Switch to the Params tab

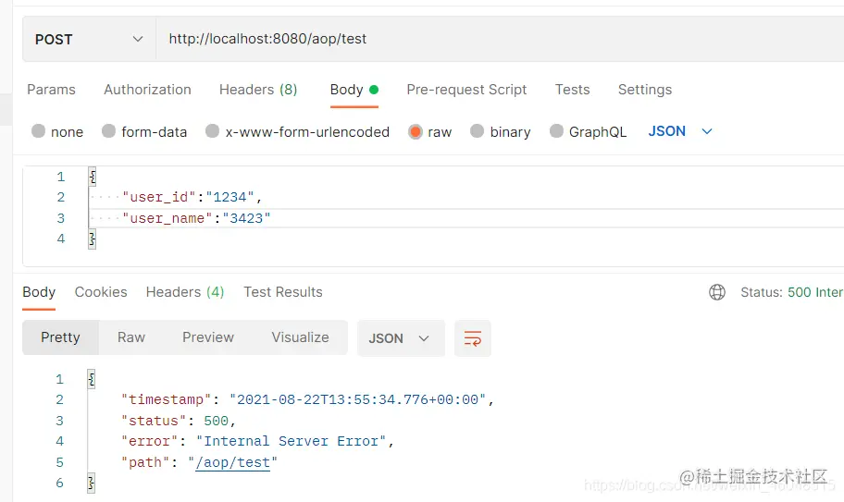[x=51, y=90]
